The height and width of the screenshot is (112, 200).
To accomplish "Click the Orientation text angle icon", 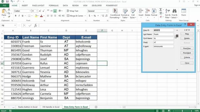I will click(60, 11).
